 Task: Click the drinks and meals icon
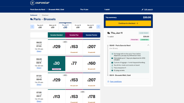[x=112, y=65]
